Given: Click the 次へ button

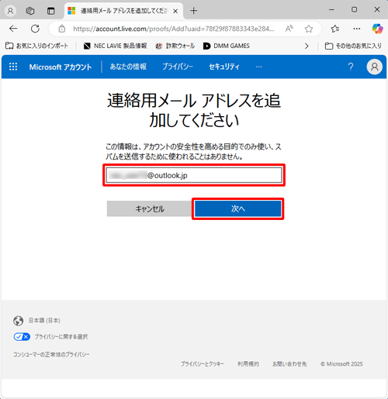Looking at the screenshot, I should pos(238,208).
